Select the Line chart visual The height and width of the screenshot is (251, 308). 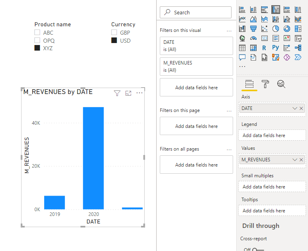click(x=242, y=19)
